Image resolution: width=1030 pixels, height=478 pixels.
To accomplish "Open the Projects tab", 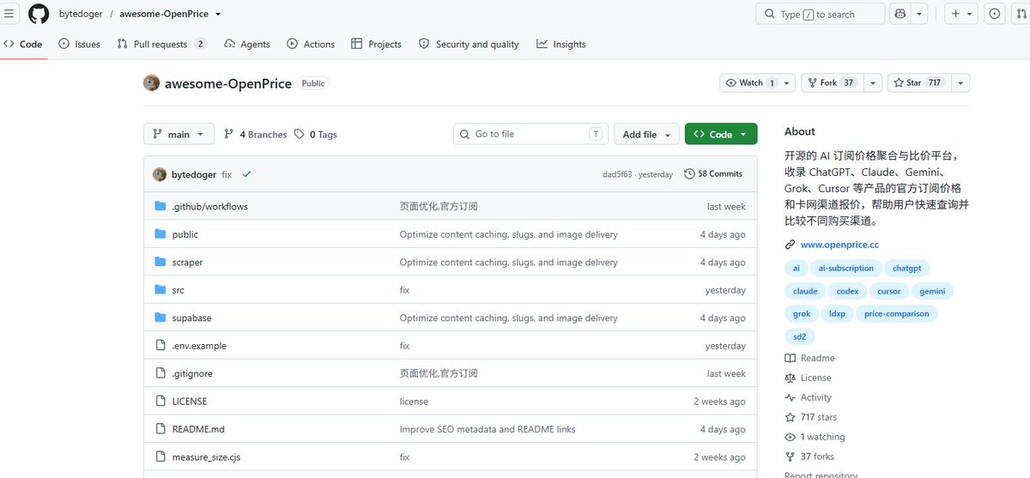I will pos(377,45).
